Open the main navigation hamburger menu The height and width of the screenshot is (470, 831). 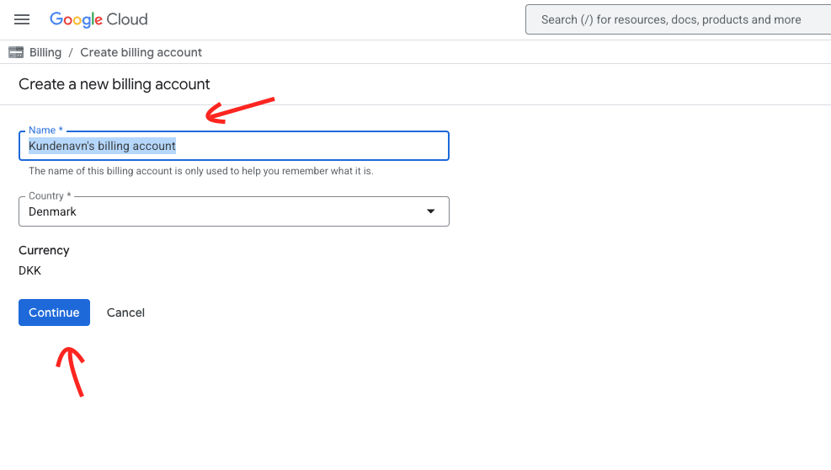point(22,19)
